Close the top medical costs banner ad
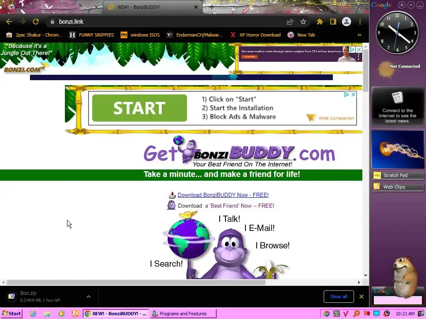Viewport: 426px width, 319px height. [x=359, y=49]
